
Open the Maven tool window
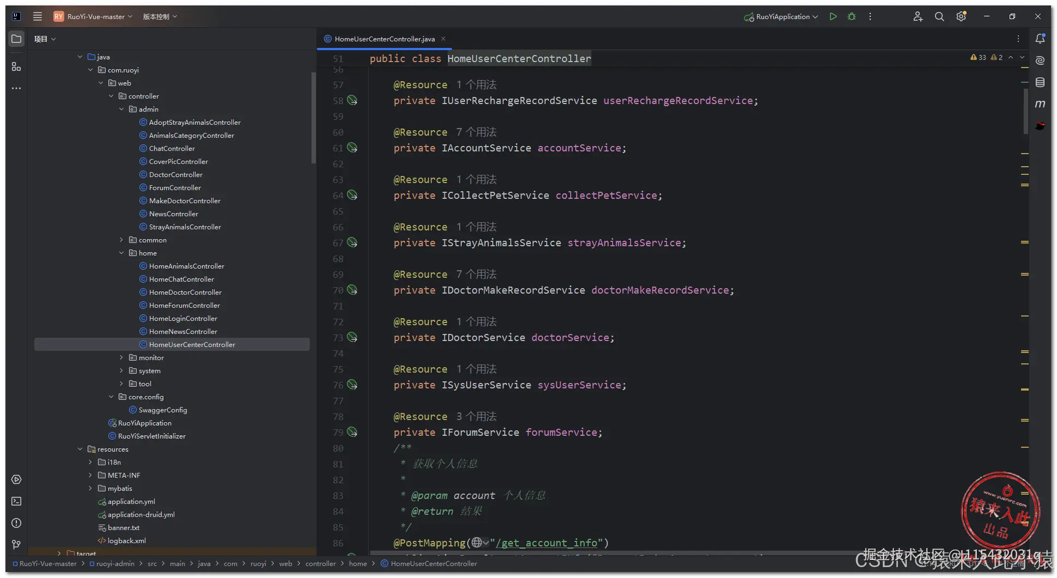coord(1040,104)
